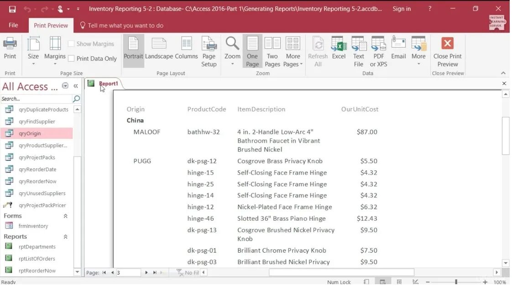Export report to Excel
Image resolution: width=512 pixels, height=286 pixels.
pos(339,48)
